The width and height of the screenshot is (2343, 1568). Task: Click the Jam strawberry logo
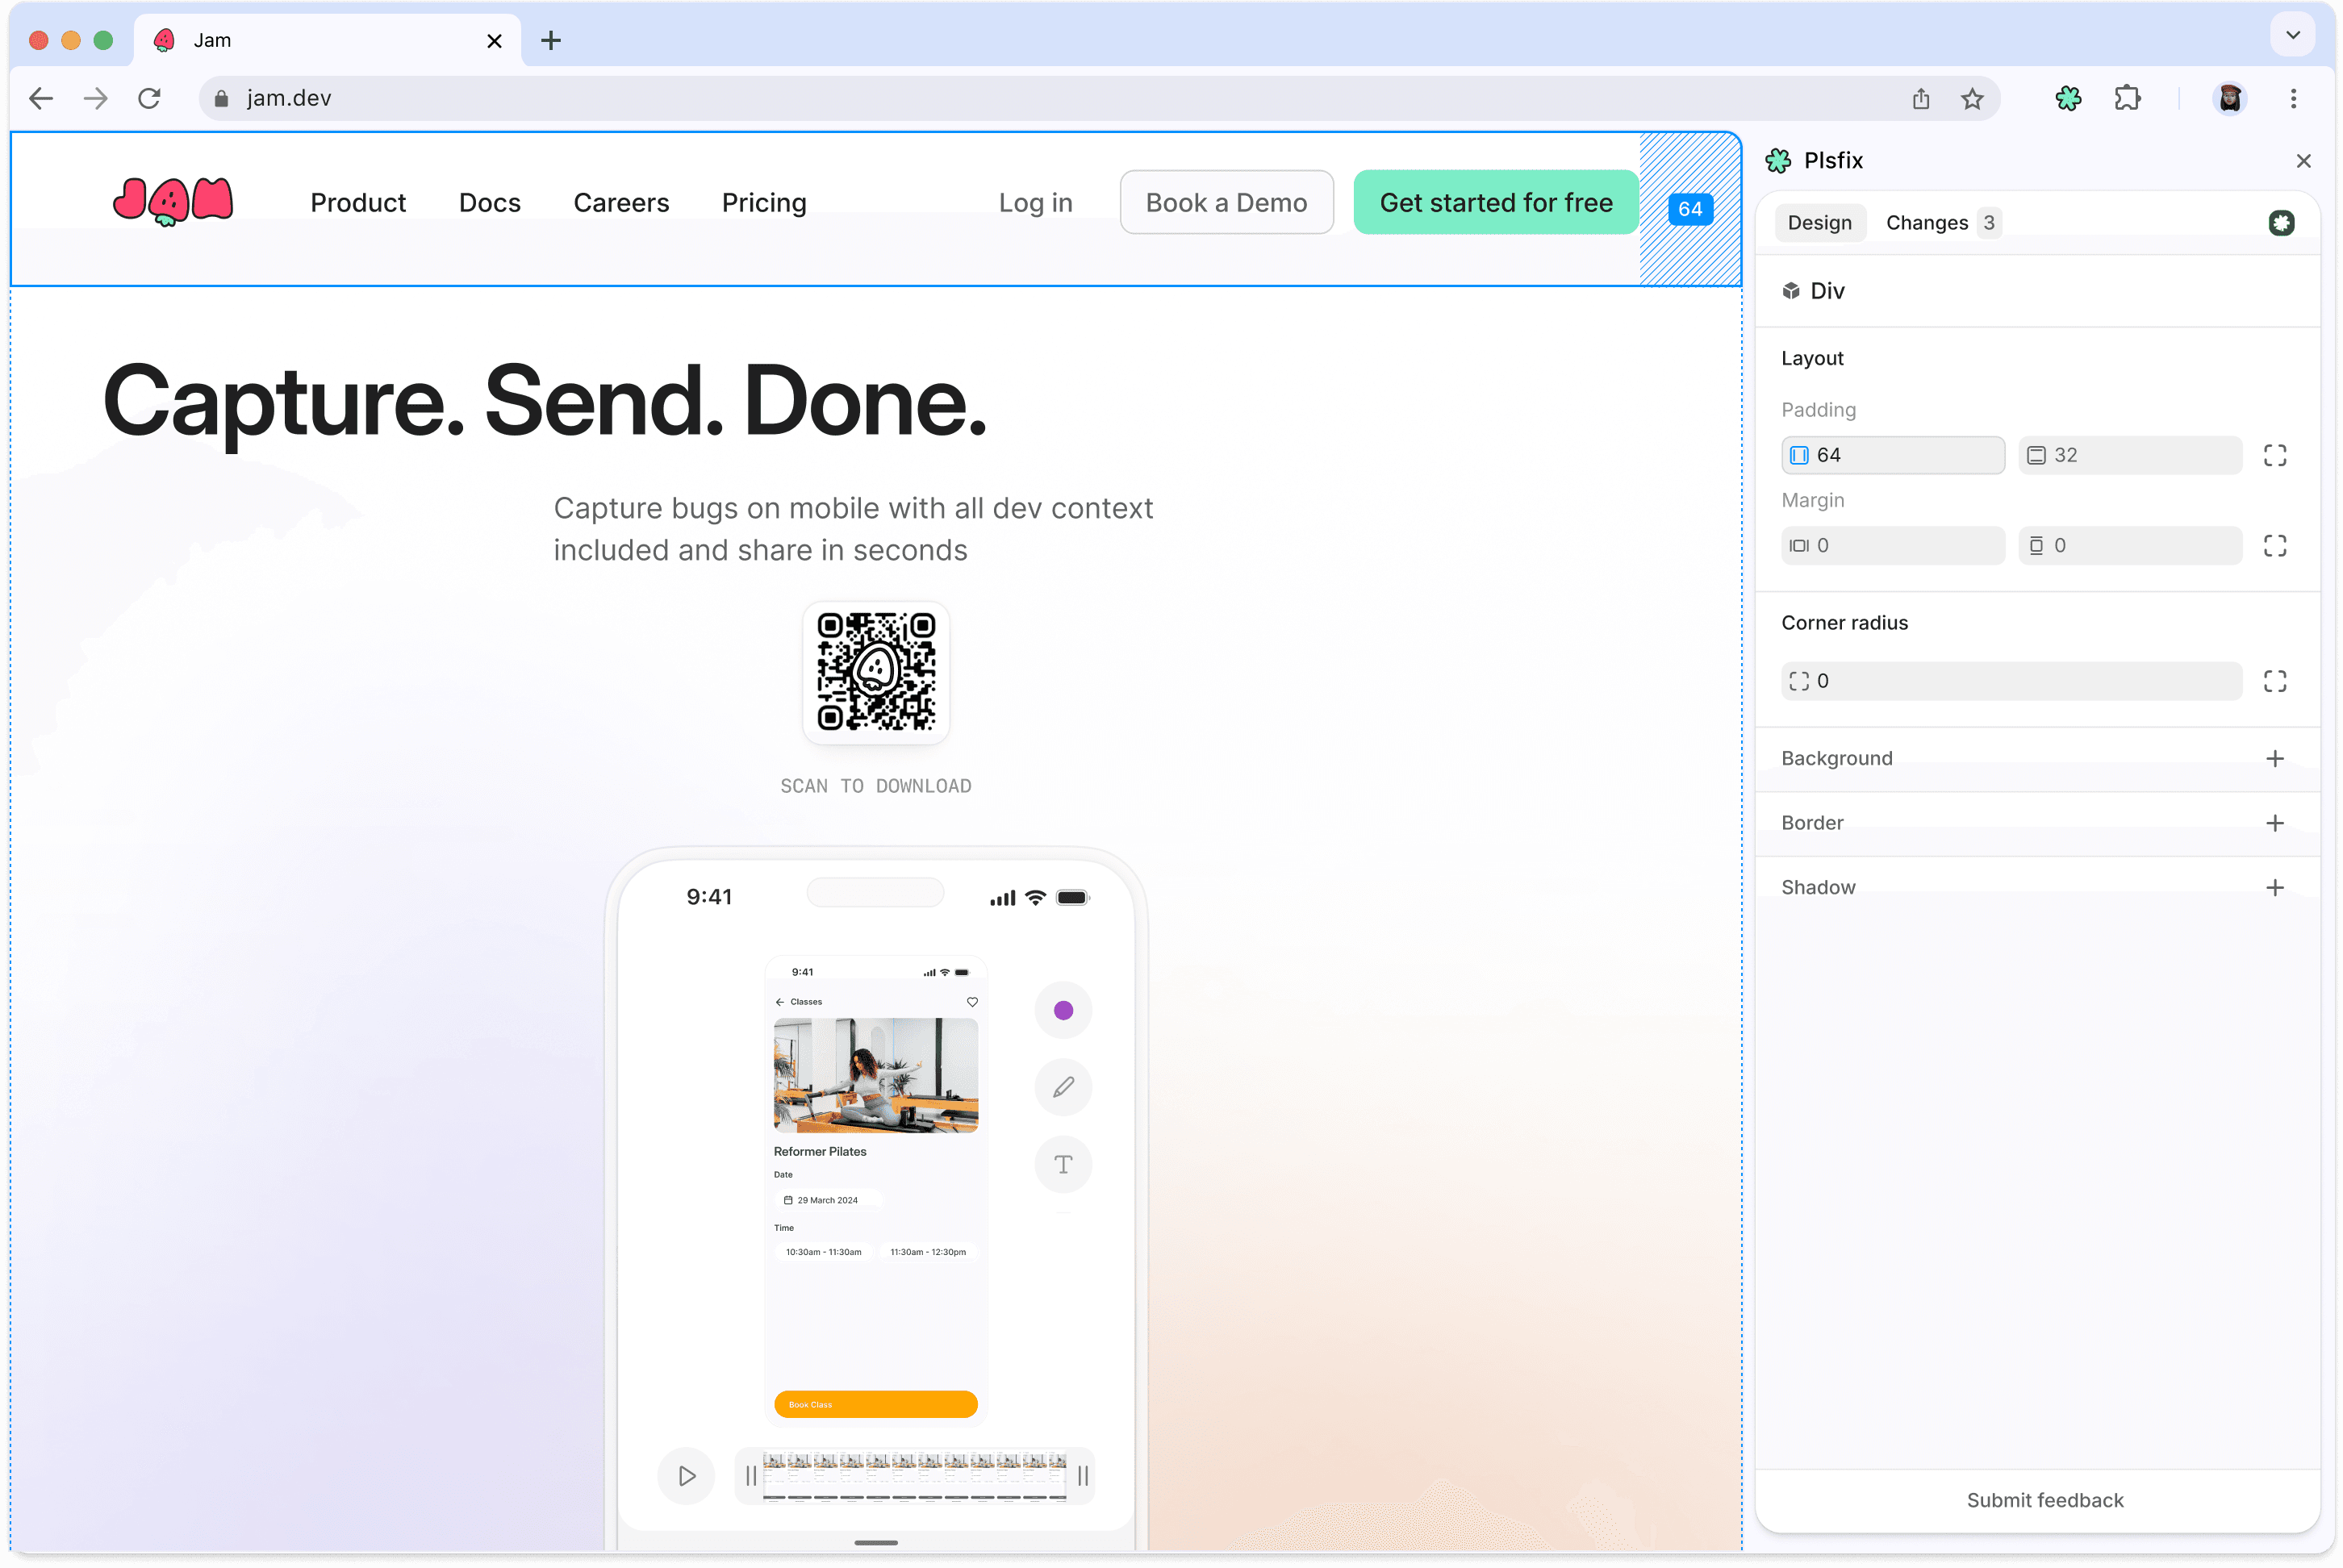tap(173, 201)
